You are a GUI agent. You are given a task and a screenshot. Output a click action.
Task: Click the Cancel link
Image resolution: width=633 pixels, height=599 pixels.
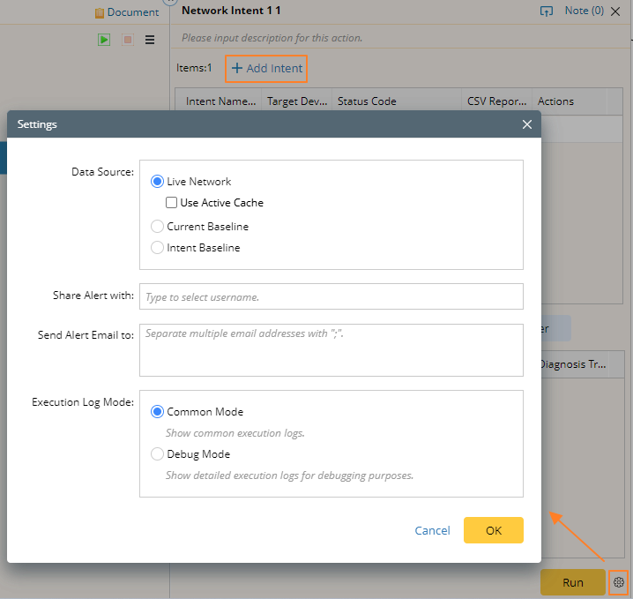pos(432,530)
